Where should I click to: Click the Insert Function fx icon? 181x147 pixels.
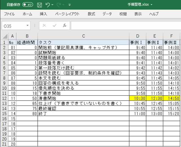[x=64, y=25]
